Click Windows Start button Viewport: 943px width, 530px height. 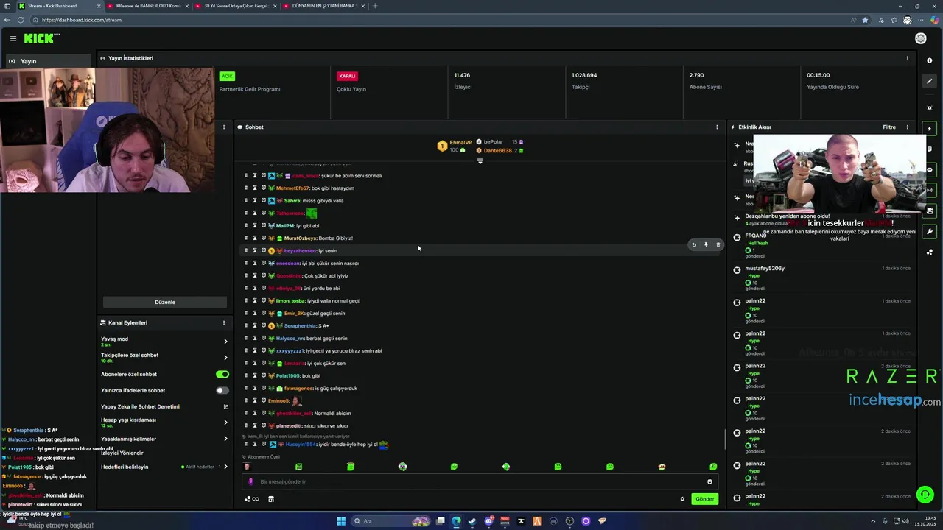click(341, 521)
